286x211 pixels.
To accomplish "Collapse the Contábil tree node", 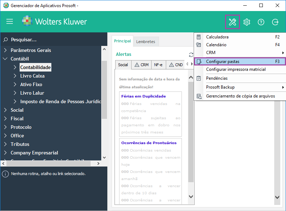I will click(x=5, y=59).
